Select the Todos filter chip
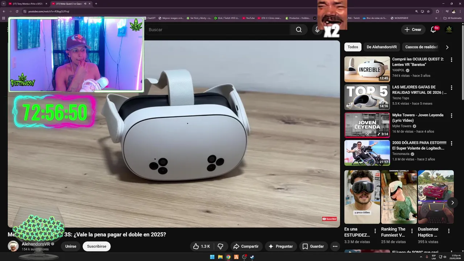The width and height of the screenshot is (464, 261). [x=353, y=47]
